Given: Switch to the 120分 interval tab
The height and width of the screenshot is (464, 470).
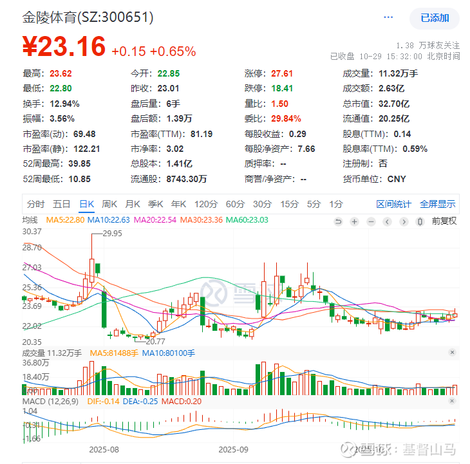Looking at the screenshot, I should [206, 204].
